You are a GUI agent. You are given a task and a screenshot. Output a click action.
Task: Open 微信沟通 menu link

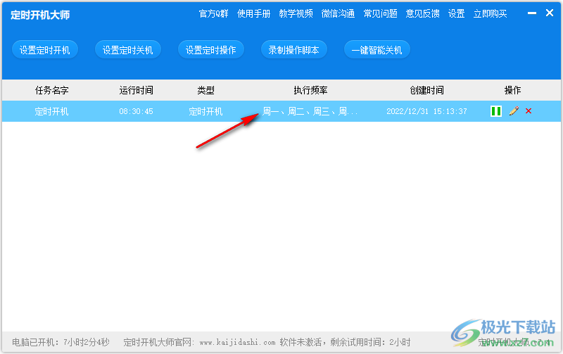338,13
